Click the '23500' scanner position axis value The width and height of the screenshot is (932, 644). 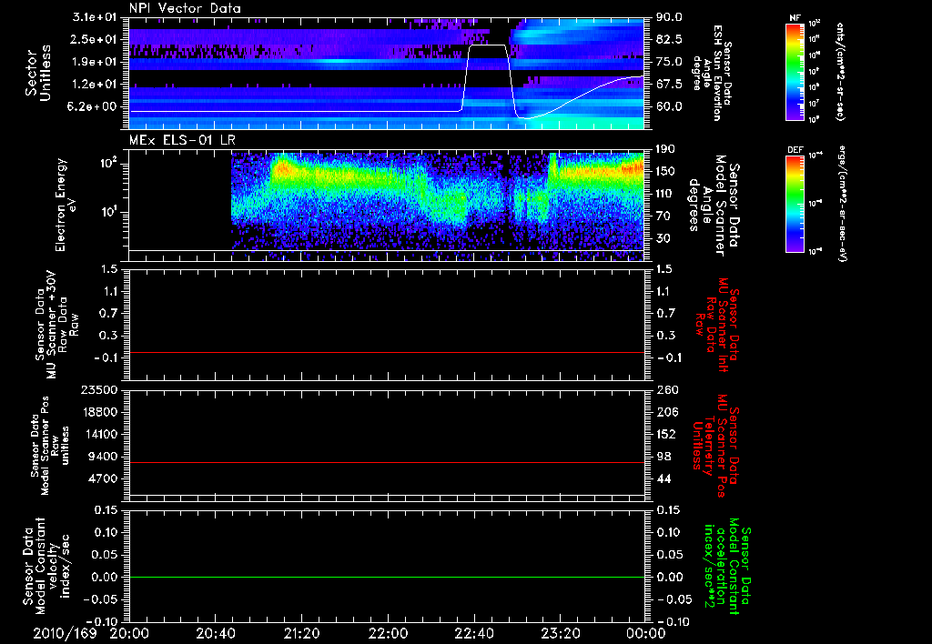100,390
